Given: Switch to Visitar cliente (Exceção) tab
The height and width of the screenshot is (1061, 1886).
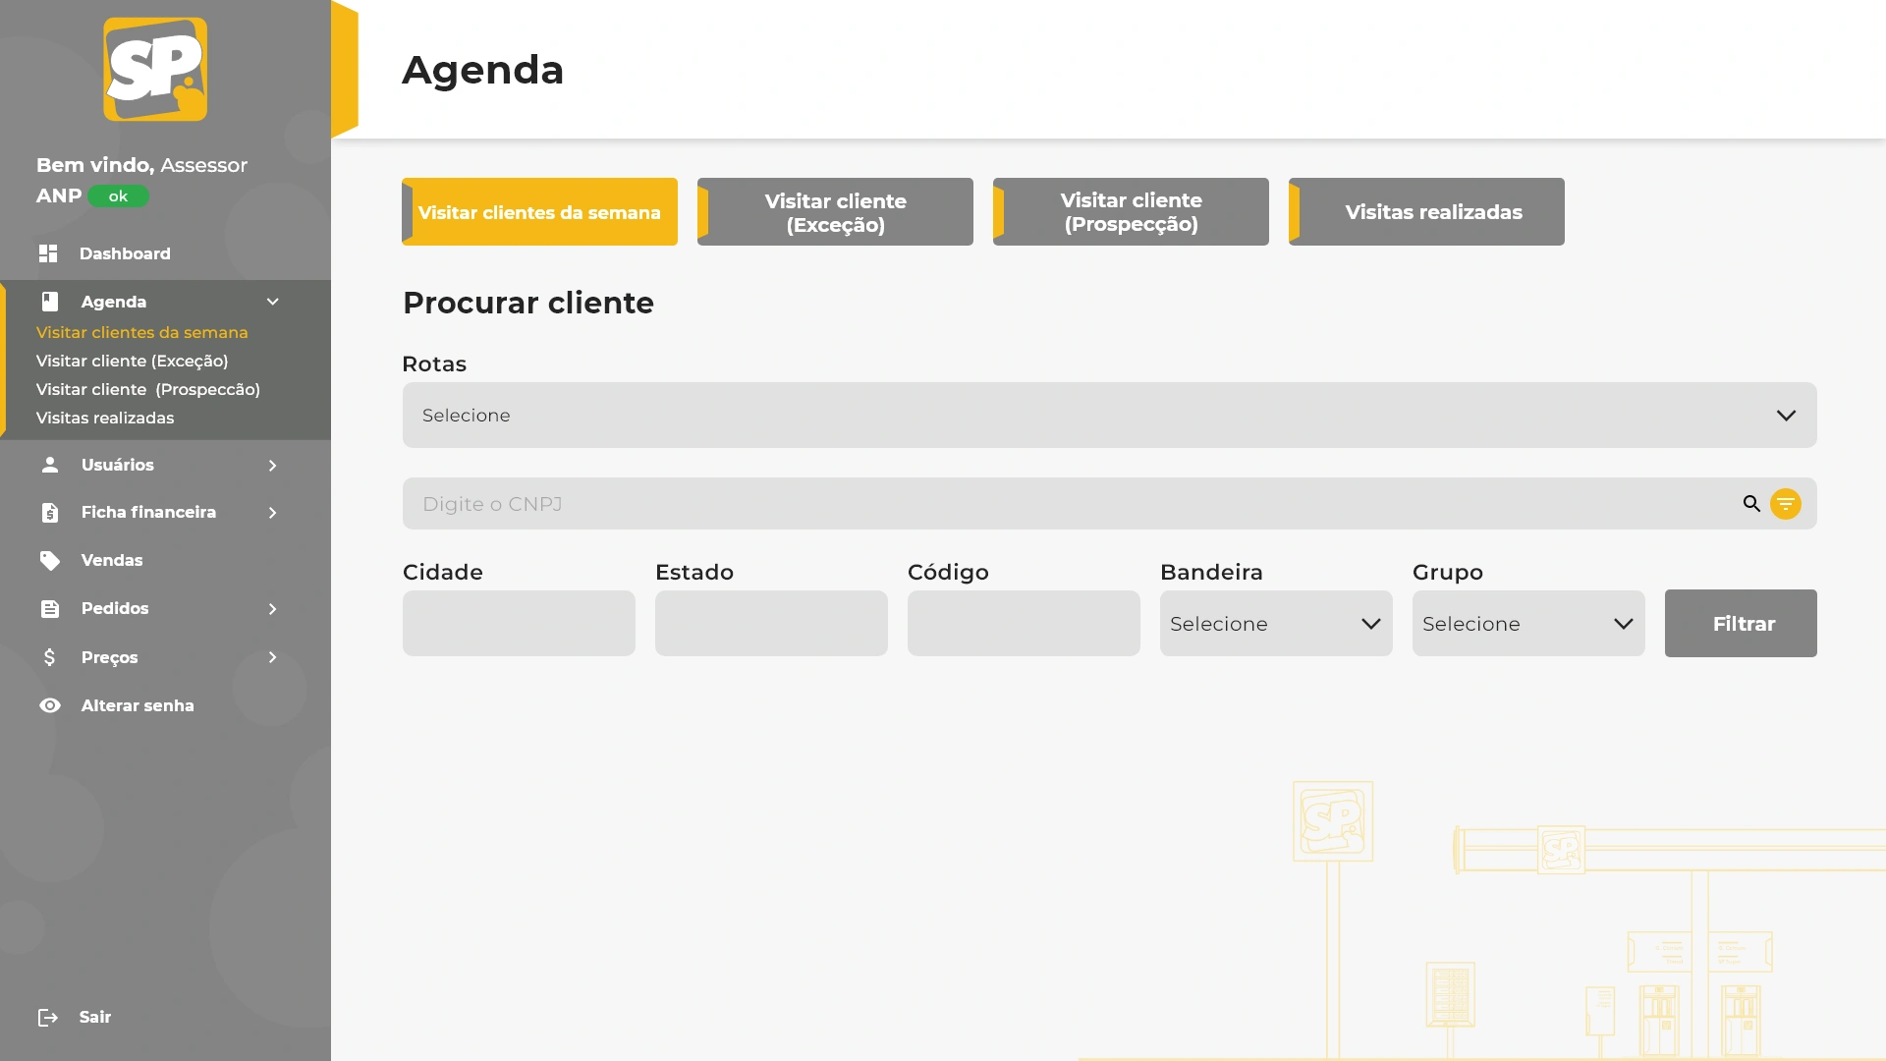Looking at the screenshot, I should click(x=835, y=212).
